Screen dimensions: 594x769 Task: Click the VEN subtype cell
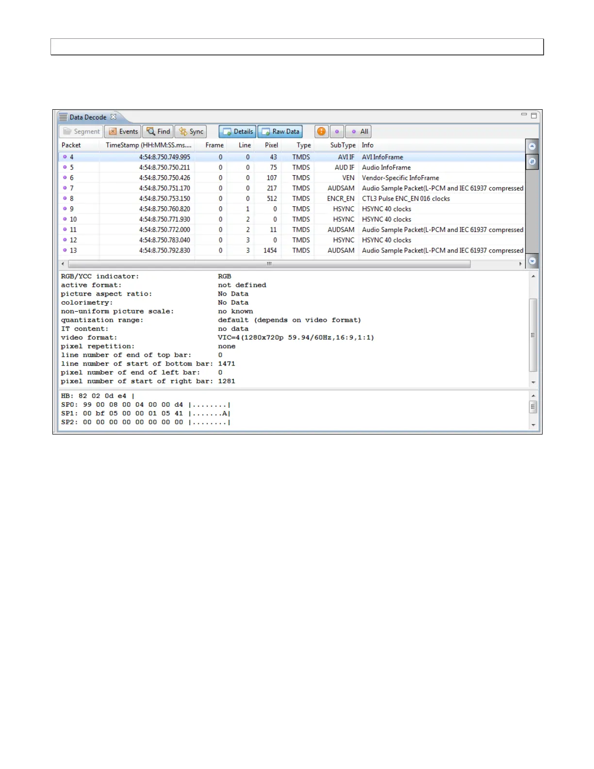point(348,178)
